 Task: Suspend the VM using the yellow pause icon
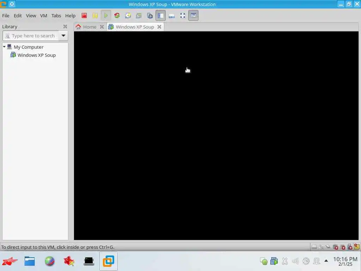(x=95, y=16)
